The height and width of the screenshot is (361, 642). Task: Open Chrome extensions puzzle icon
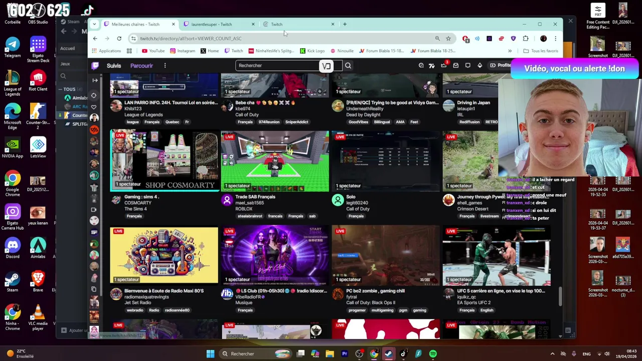tap(526, 39)
